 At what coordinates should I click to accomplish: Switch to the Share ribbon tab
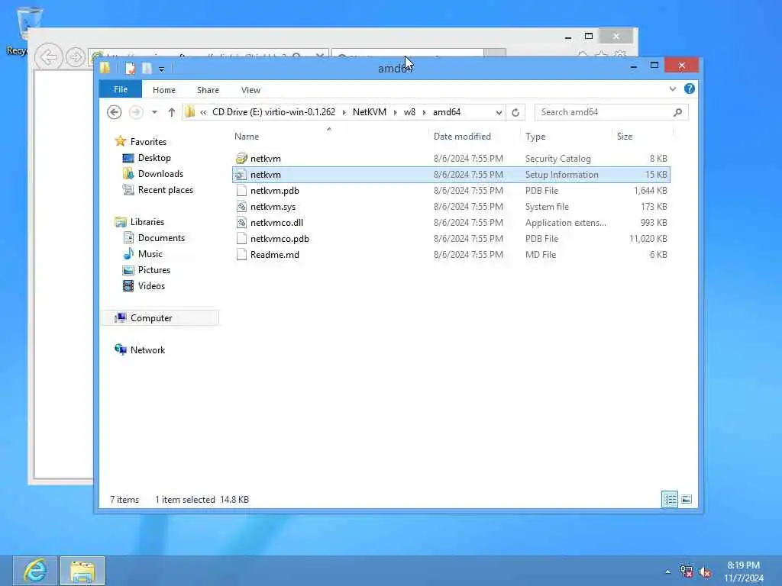208,90
